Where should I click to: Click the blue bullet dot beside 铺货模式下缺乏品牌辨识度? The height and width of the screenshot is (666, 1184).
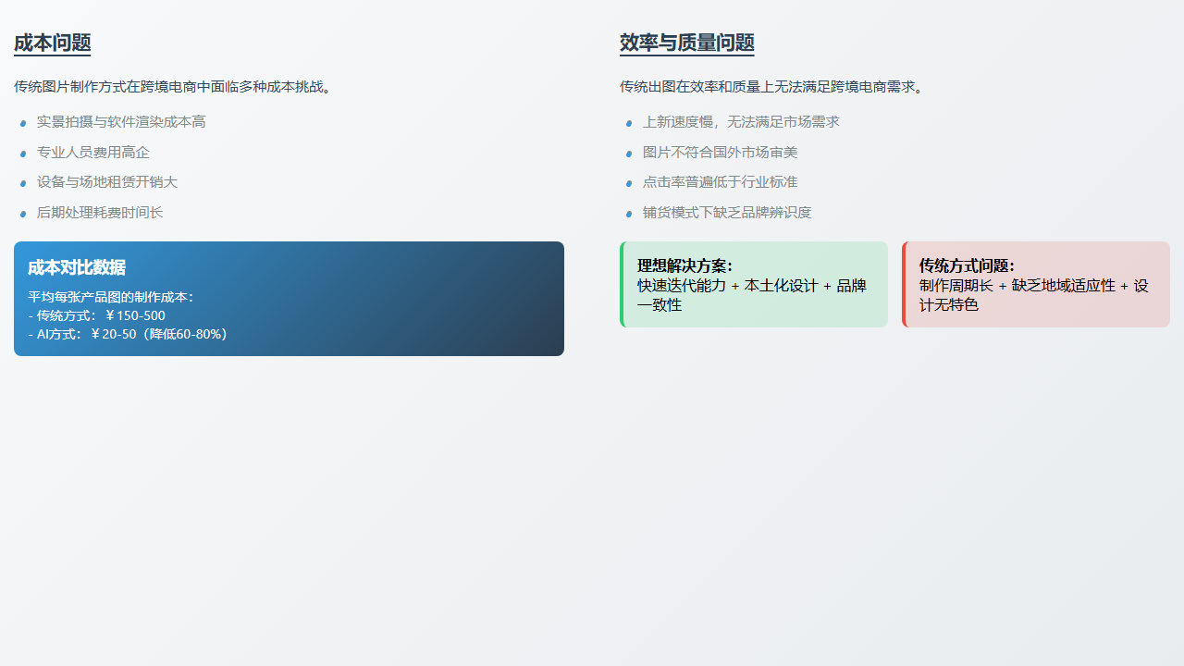pyautogui.click(x=629, y=214)
